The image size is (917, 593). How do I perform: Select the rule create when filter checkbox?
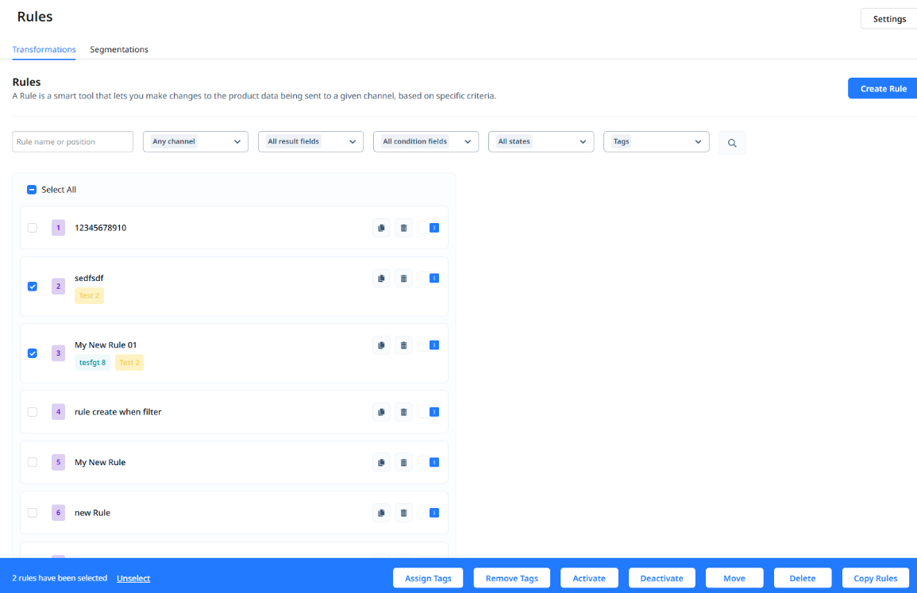[33, 412]
